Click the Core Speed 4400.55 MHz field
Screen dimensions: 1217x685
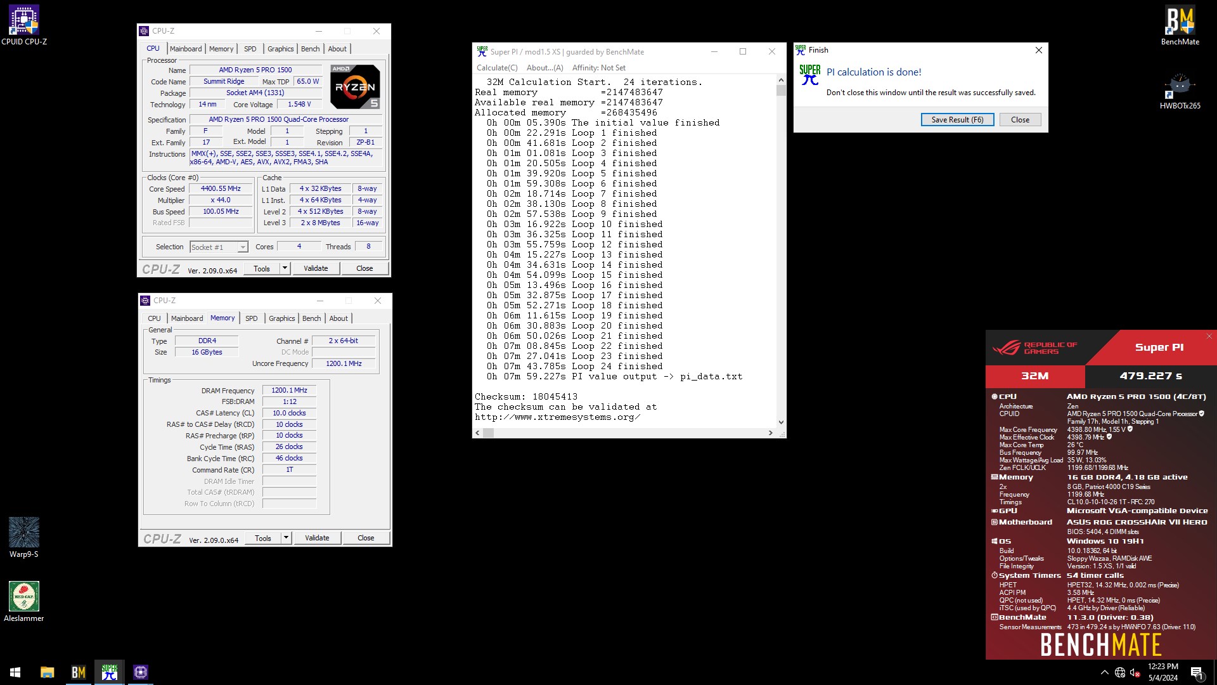click(221, 189)
